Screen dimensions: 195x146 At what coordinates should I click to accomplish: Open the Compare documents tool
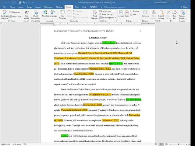click(x=145, y=15)
